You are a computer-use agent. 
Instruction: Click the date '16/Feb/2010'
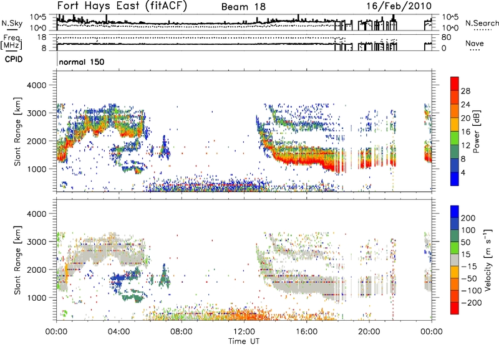tap(399, 6)
